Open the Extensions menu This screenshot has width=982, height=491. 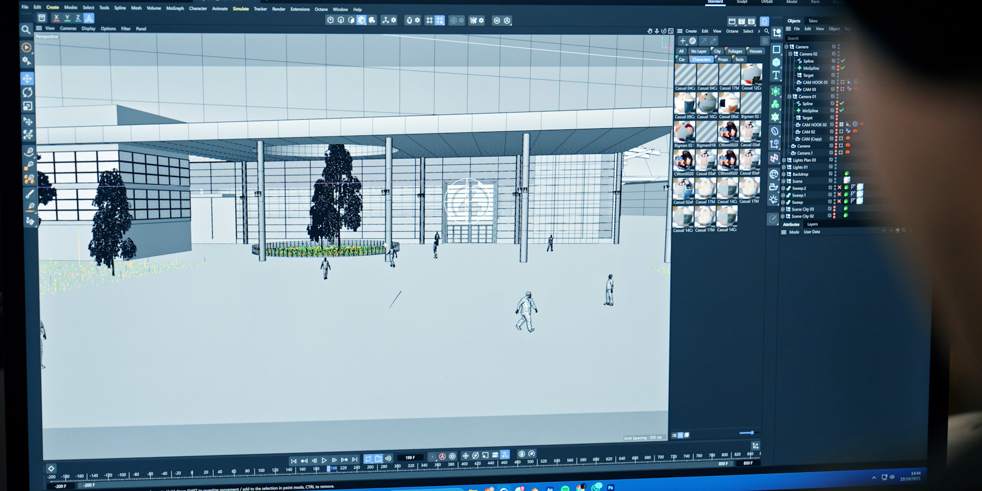point(300,9)
